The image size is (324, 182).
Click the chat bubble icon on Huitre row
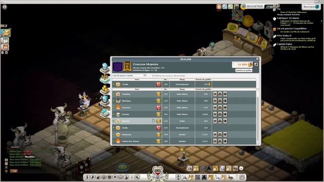tap(225, 141)
